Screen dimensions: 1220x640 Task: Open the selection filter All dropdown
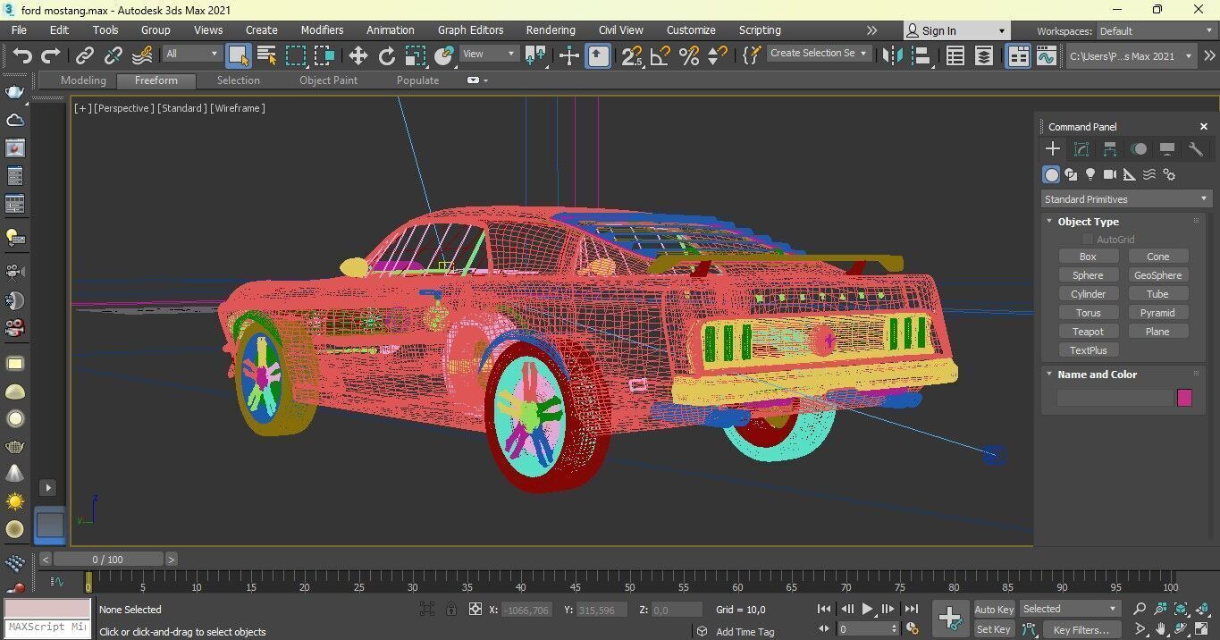pyautogui.click(x=191, y=54)
